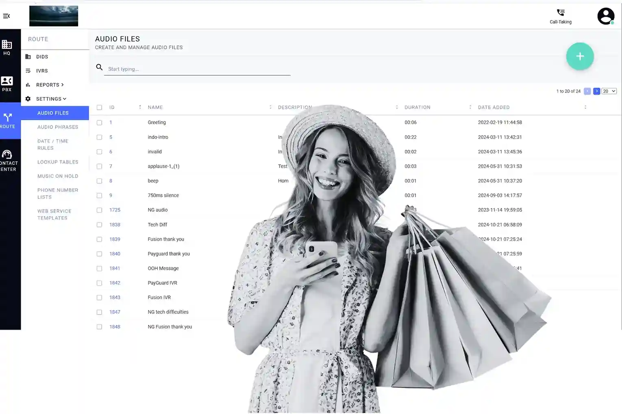Open the page size dropdown showing 20
The height and width of the screenshot is (414, 622).
tap(609, 91)
